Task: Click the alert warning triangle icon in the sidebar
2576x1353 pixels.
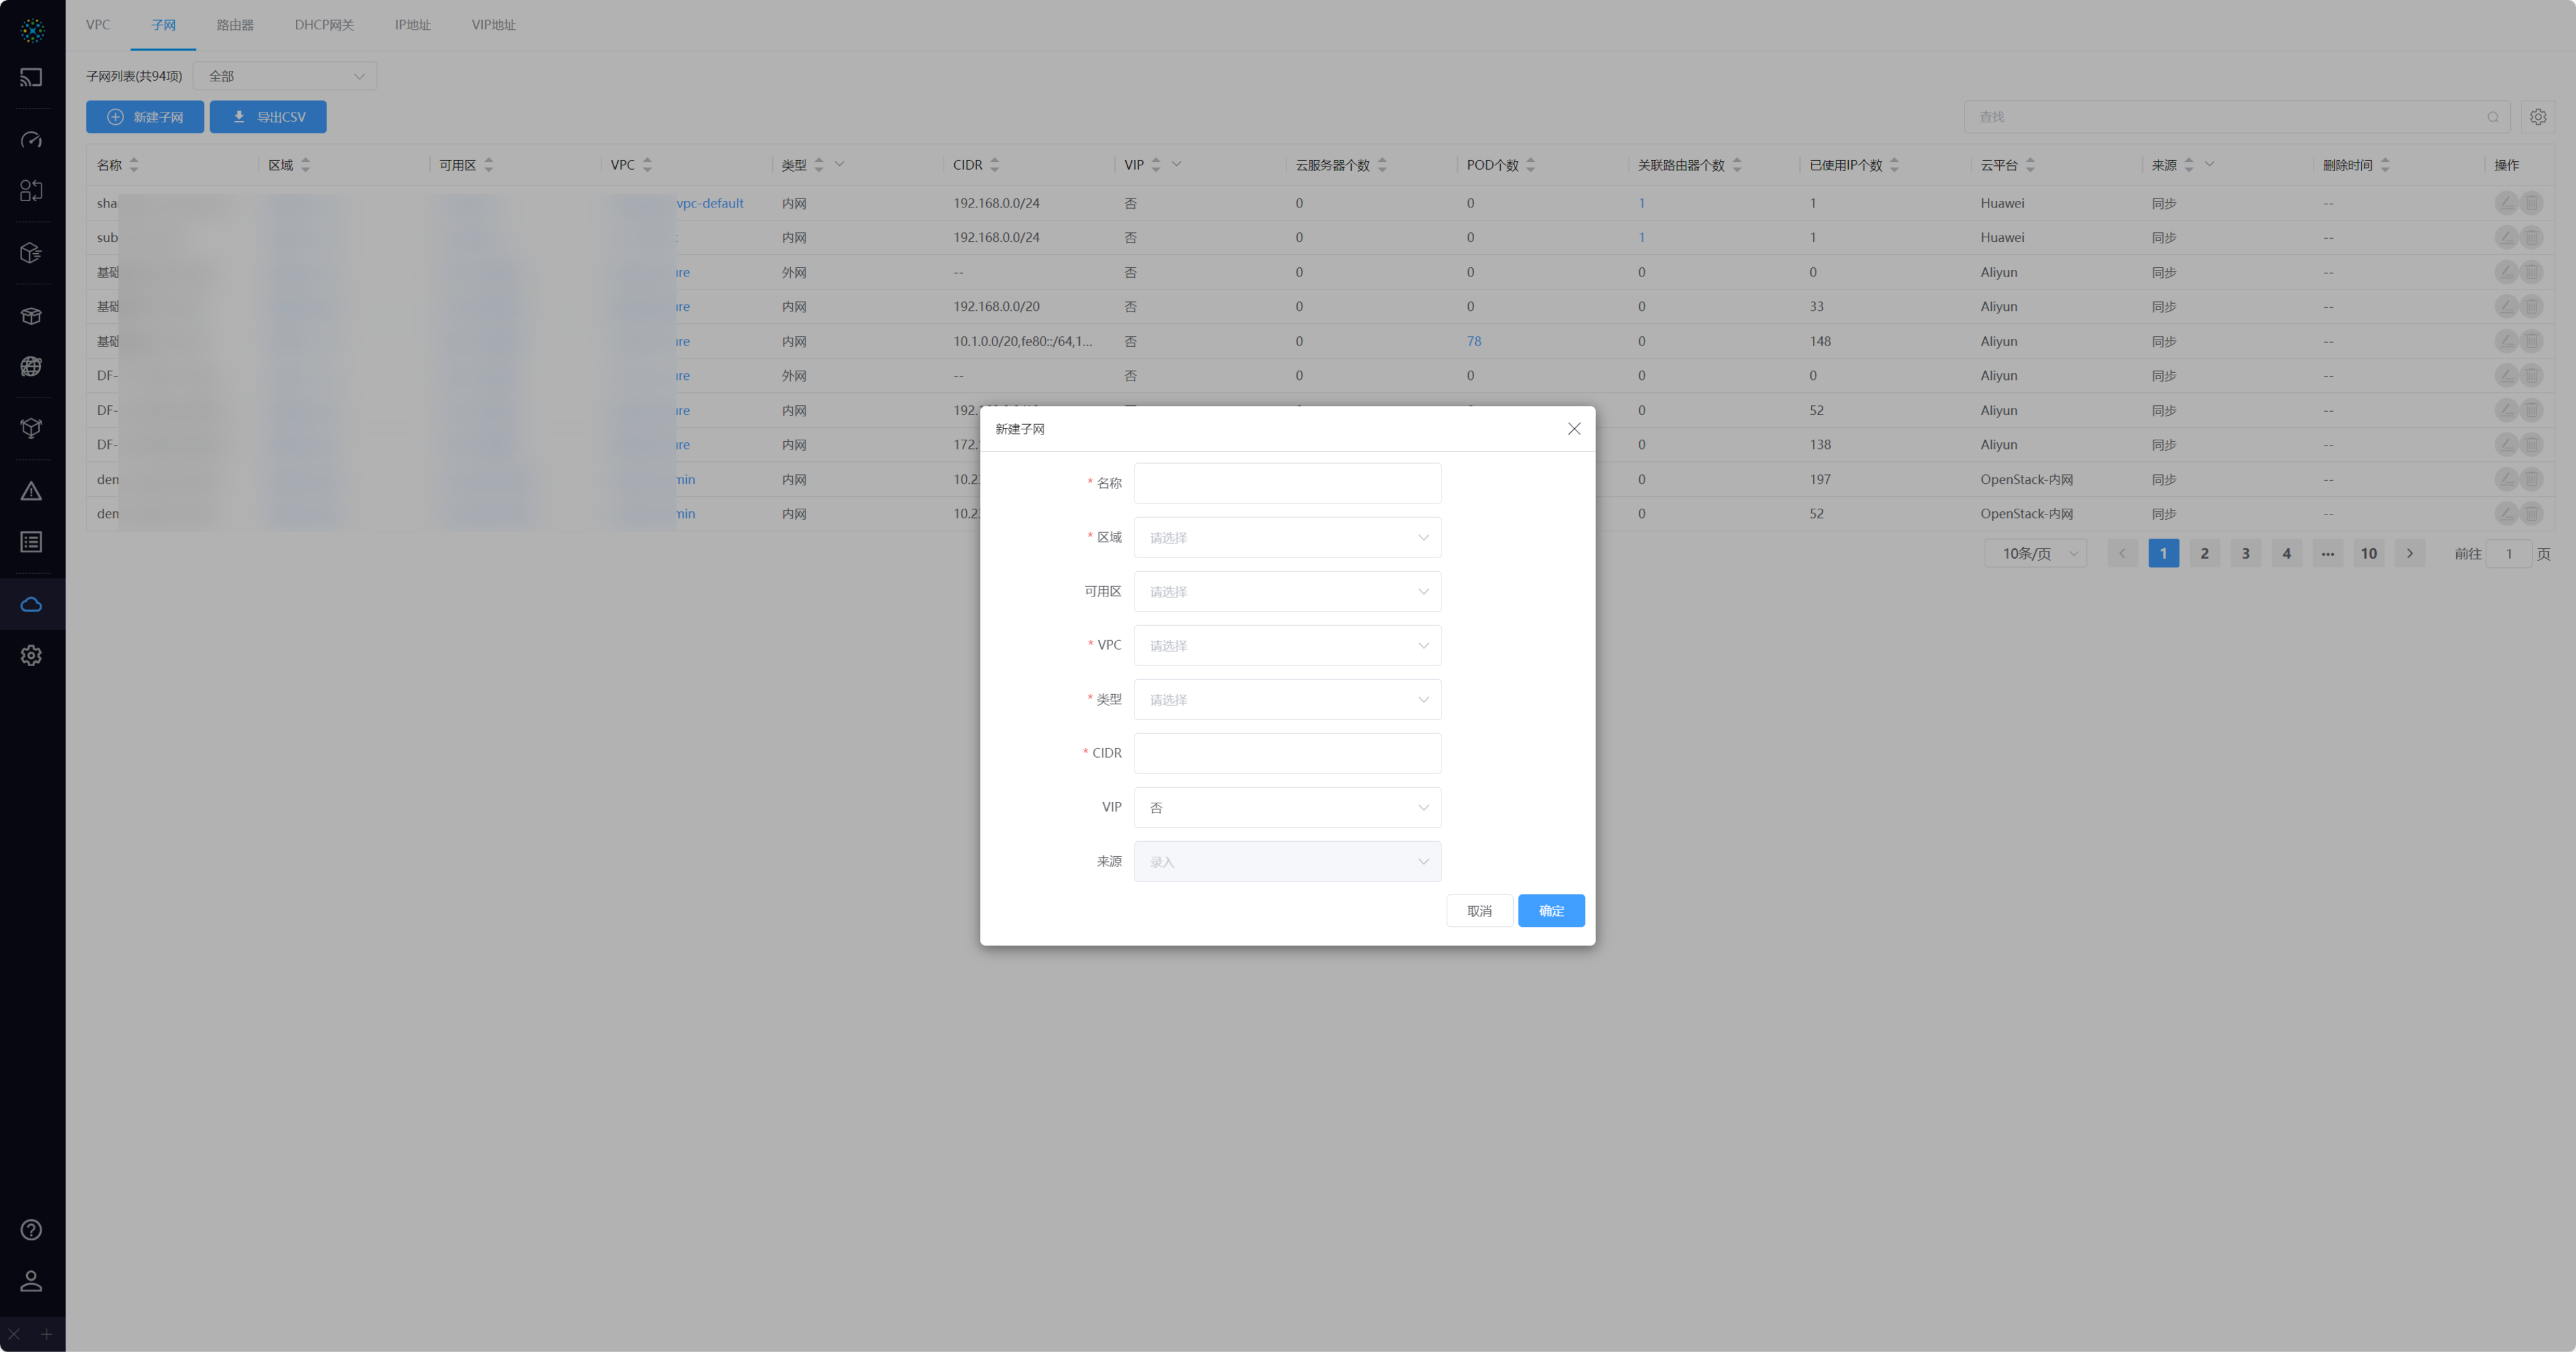Action: [31, 491]
